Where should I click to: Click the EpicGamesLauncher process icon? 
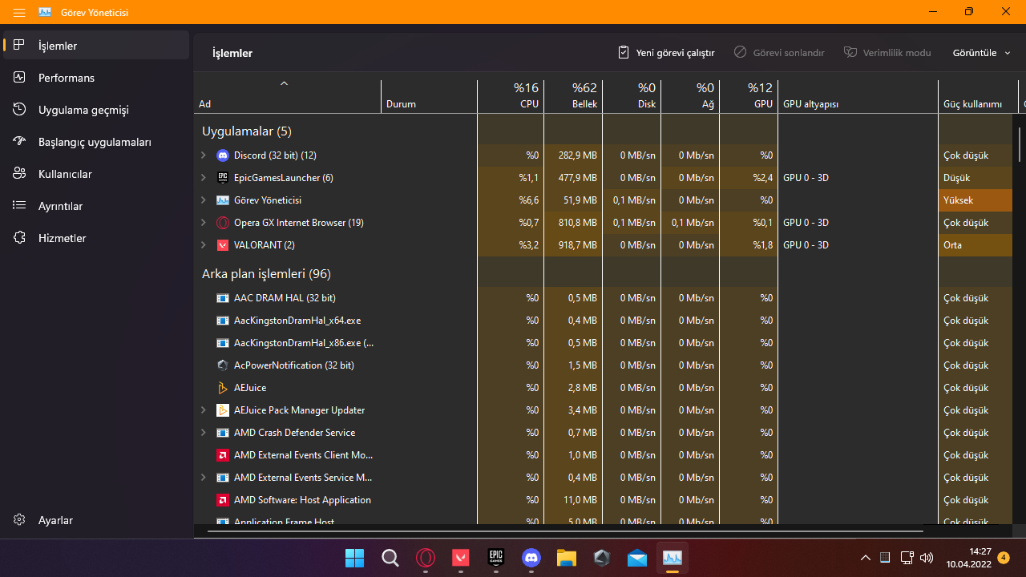pyautogui.click(x=223, y=178)
